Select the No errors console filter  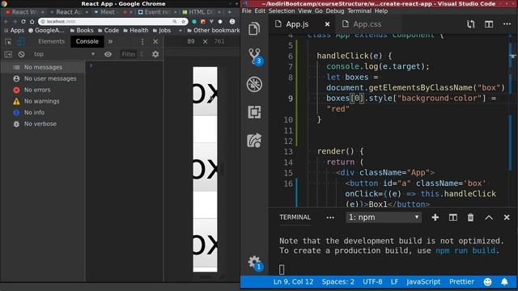(x=43, y=90)
